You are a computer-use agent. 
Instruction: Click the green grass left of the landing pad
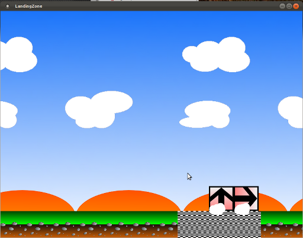pos(89,218)
